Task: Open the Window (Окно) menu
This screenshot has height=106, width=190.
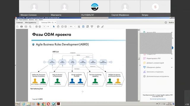Action: pos(36,20)
